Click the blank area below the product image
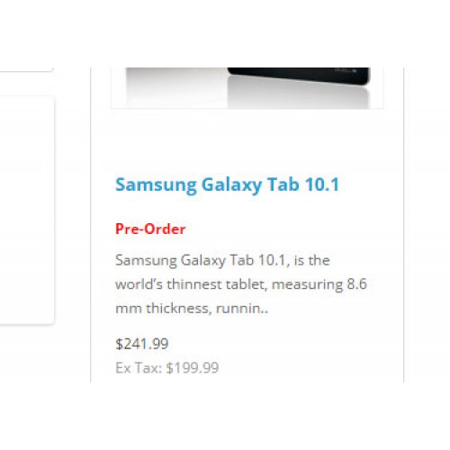The height and width of the screenshot is (450, 450). click(x=247, y=141)
